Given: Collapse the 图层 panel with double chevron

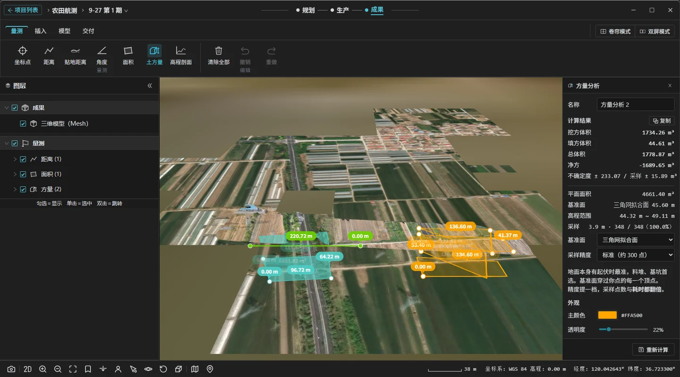Looking at the screenshot, I should 150,86.
